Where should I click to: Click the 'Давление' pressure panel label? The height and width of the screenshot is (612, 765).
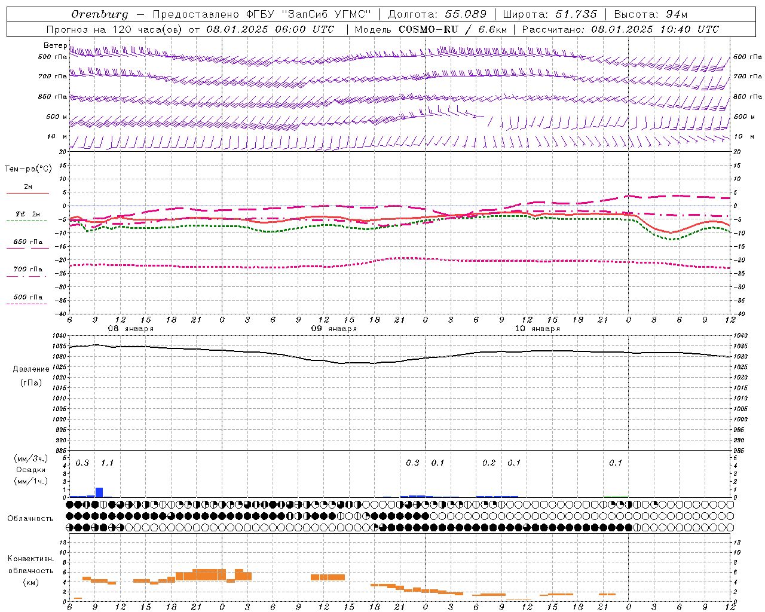(x=30, y=369)
